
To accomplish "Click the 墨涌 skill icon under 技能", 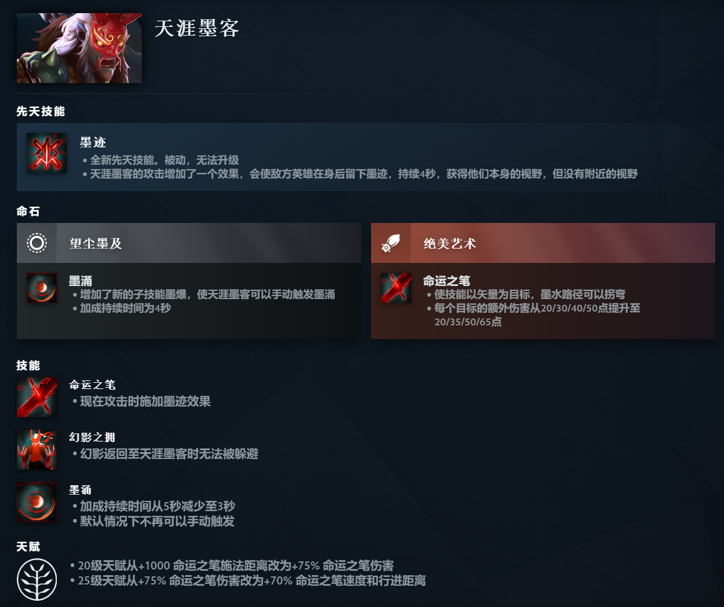I will point(37,502).
